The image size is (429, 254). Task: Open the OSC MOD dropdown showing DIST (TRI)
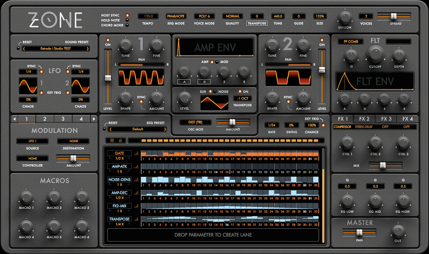pos(195,122)
